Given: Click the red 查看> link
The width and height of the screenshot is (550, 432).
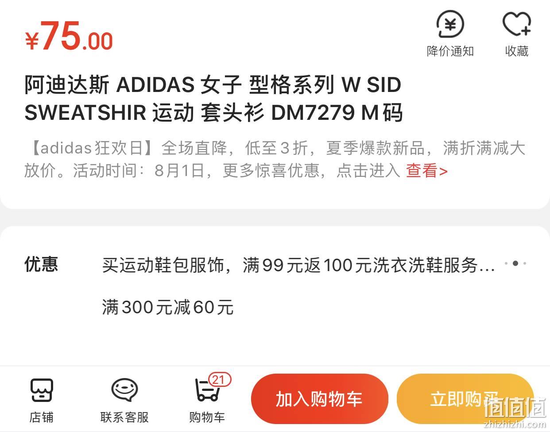Looking at the screenshot, I should point(427,171).
